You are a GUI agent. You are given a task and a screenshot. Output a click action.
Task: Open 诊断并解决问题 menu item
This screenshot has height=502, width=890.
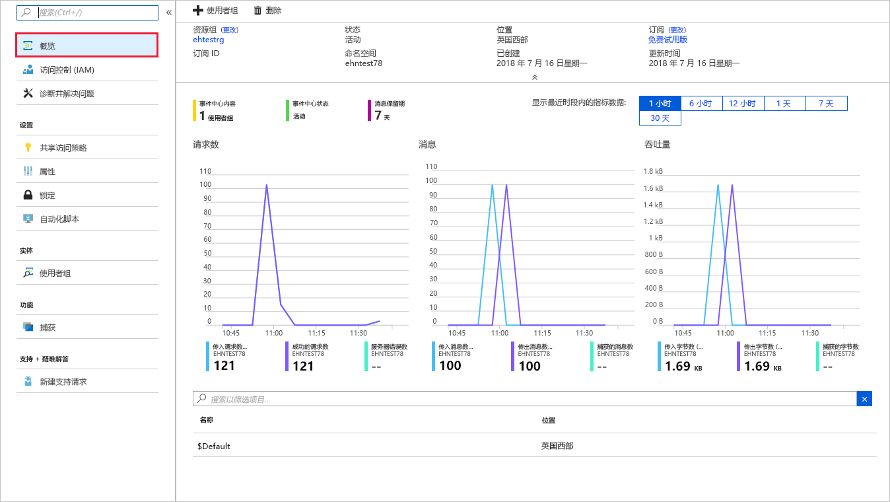pyautogui.click(x=87, y=93)
